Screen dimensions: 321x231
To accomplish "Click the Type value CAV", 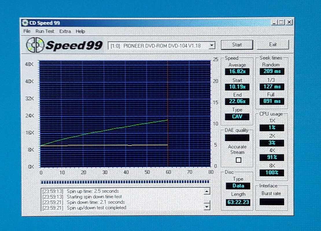I will pos(237,117).
